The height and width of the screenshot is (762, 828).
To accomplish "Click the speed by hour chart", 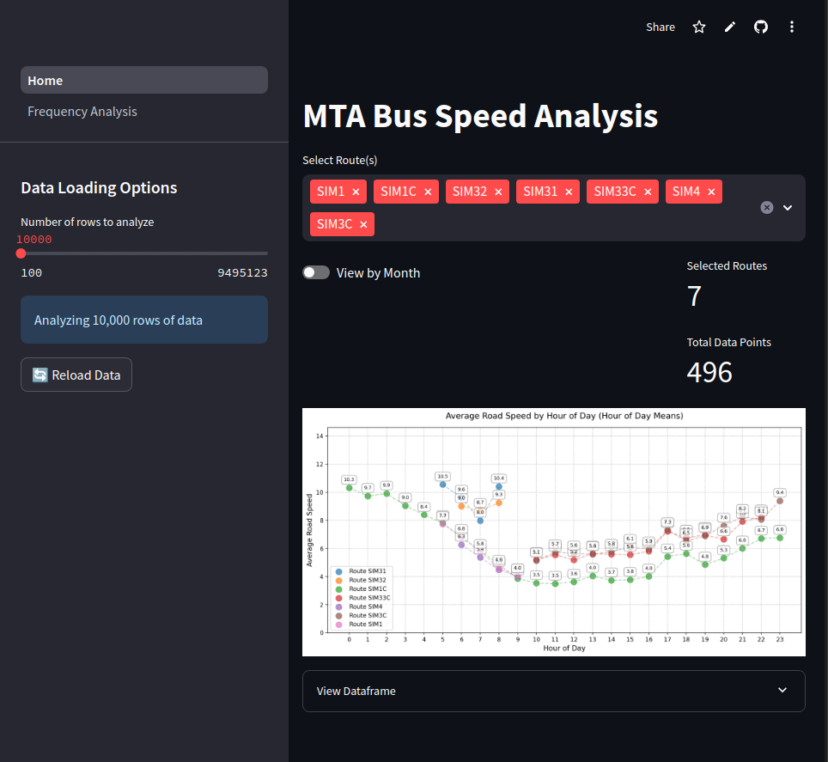I will (x=553, y=533).
